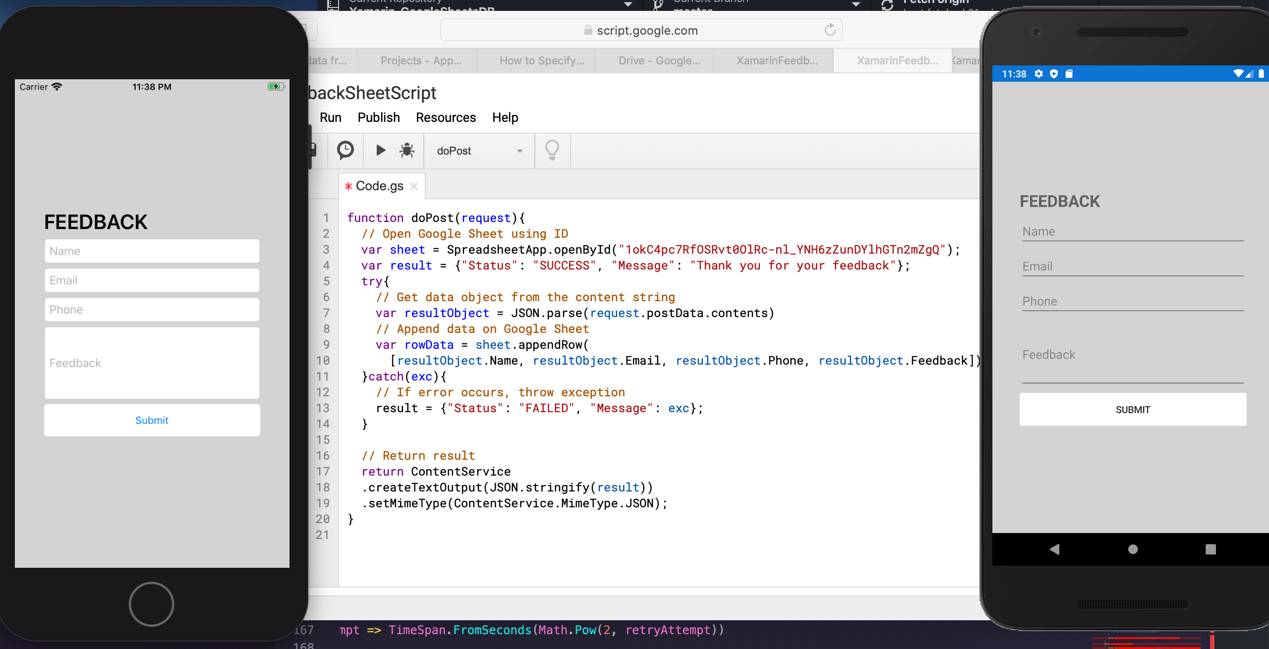This screenshot has height=649, width=1269.
Task: Click the Submit button on iOS
Action: point(152,421)
